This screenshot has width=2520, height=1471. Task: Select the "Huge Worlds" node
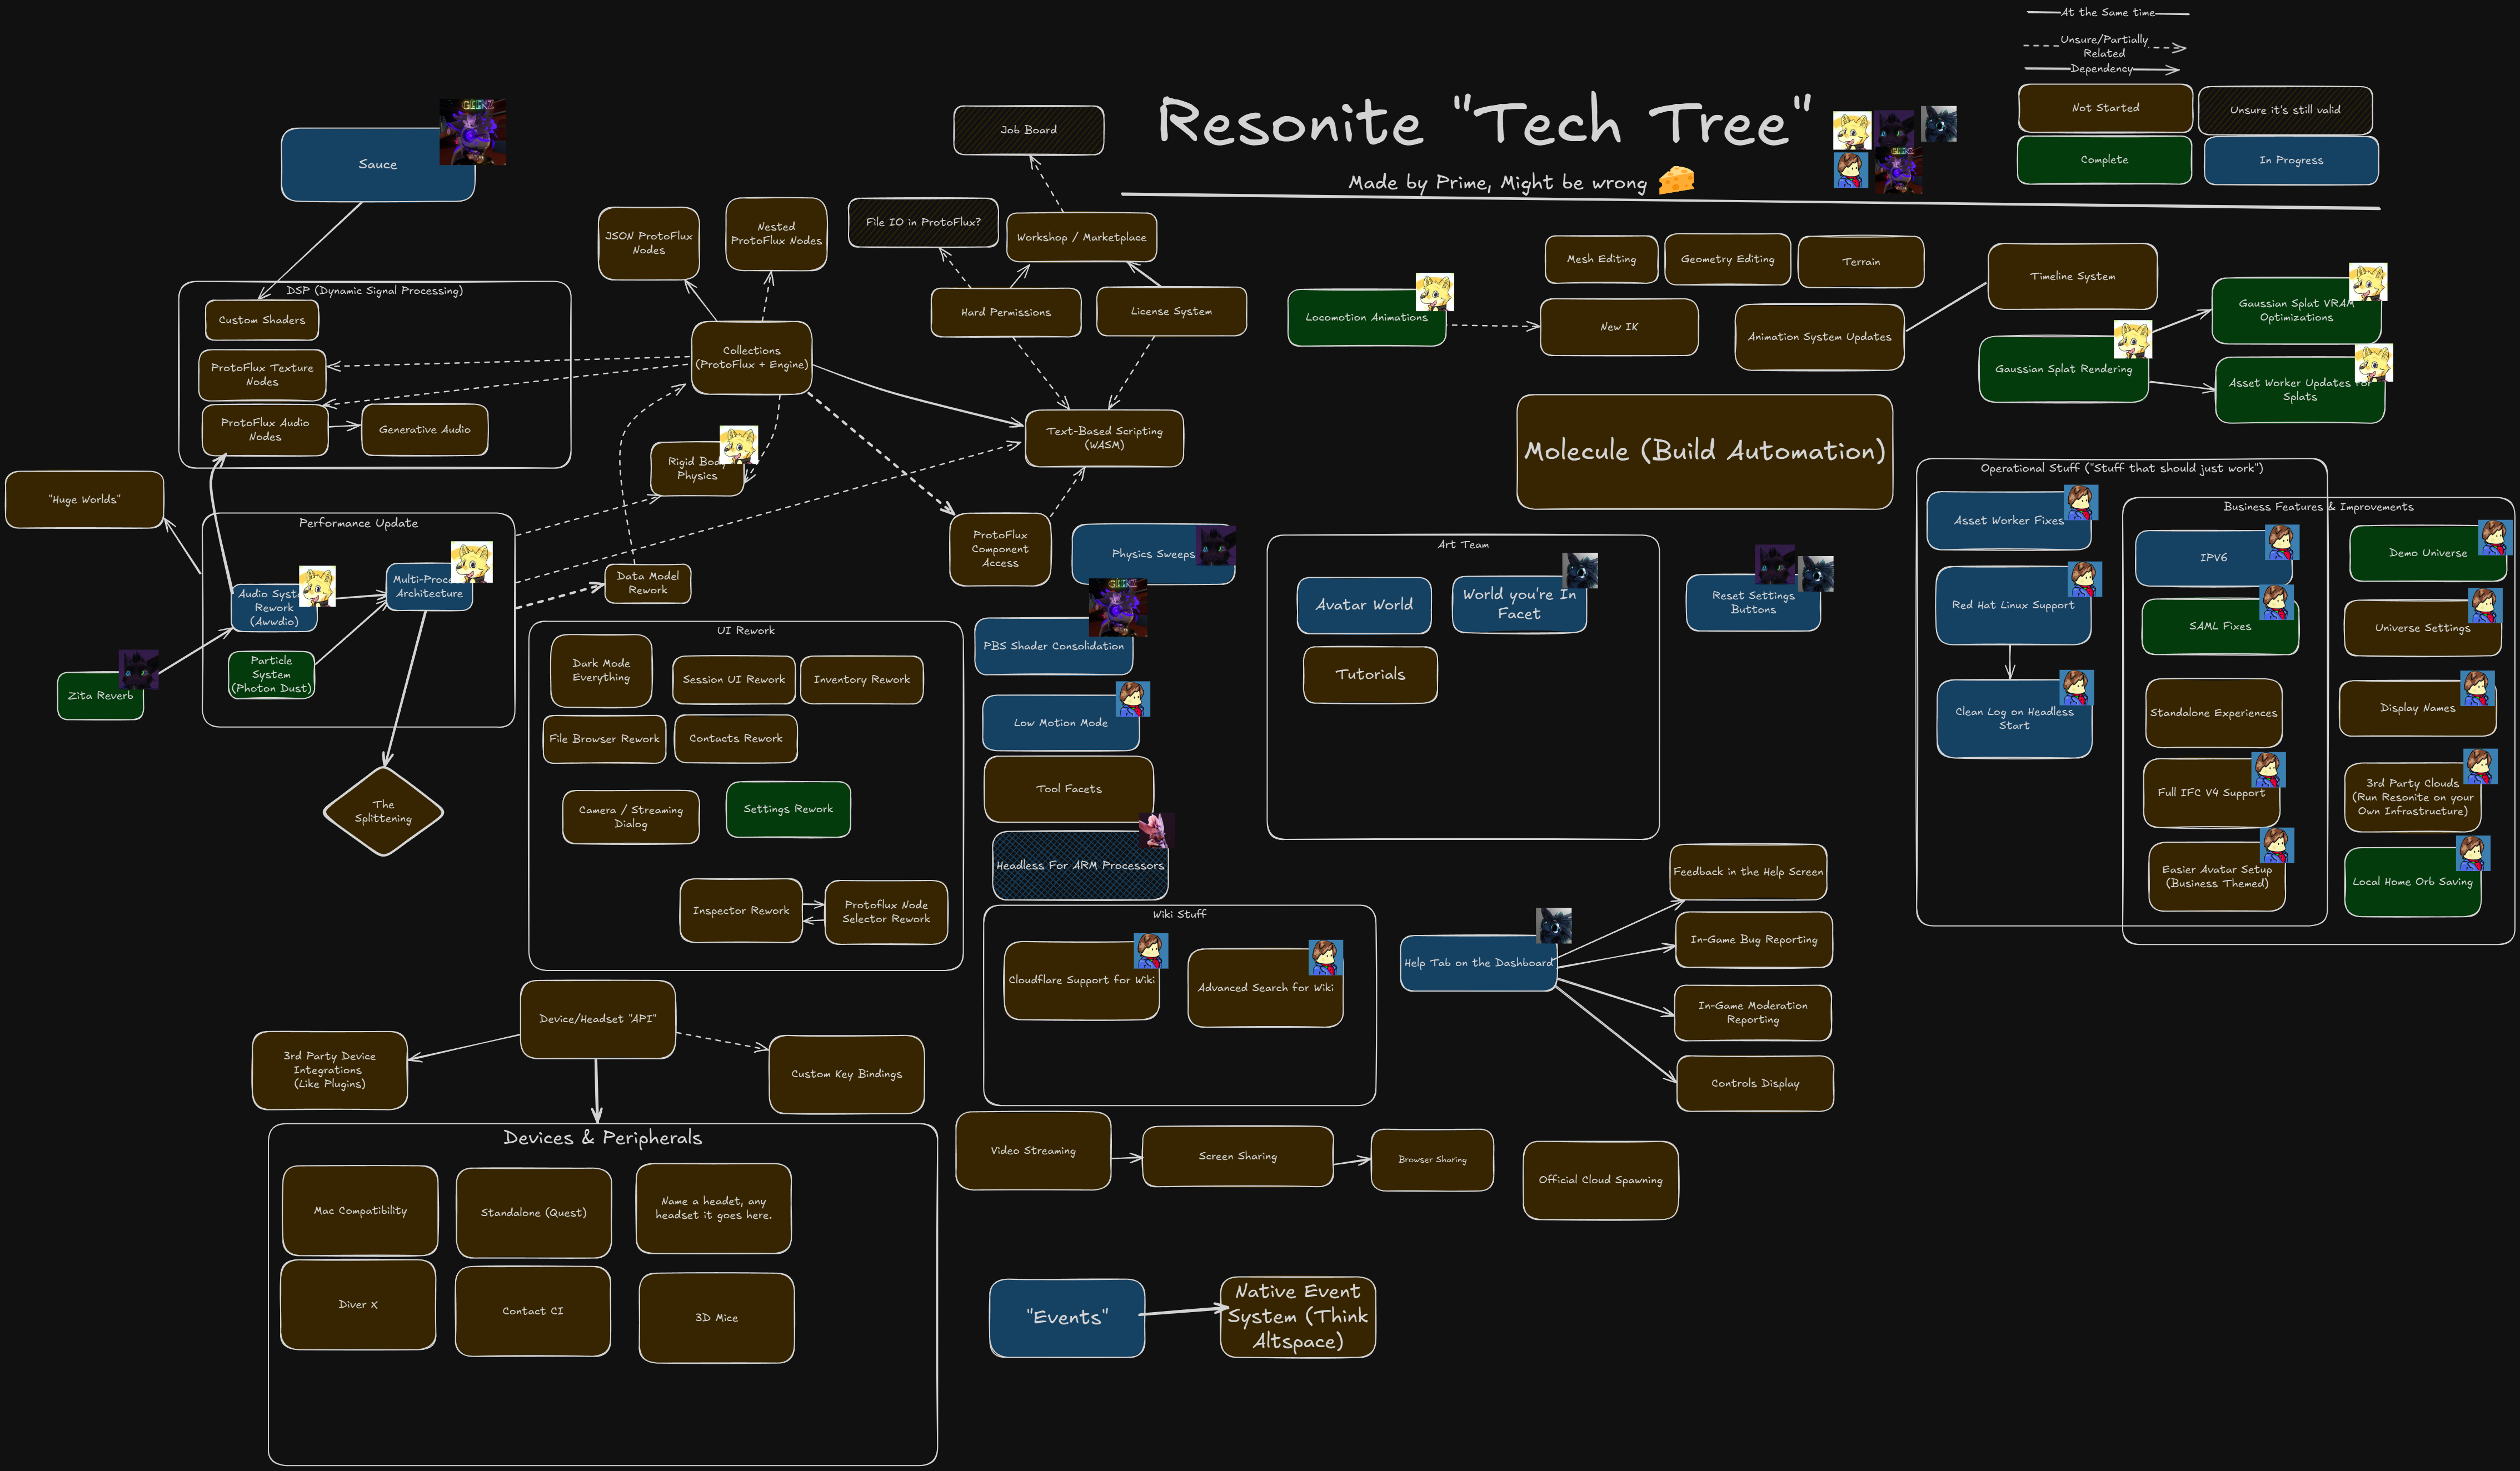click(x=84, y=500)
